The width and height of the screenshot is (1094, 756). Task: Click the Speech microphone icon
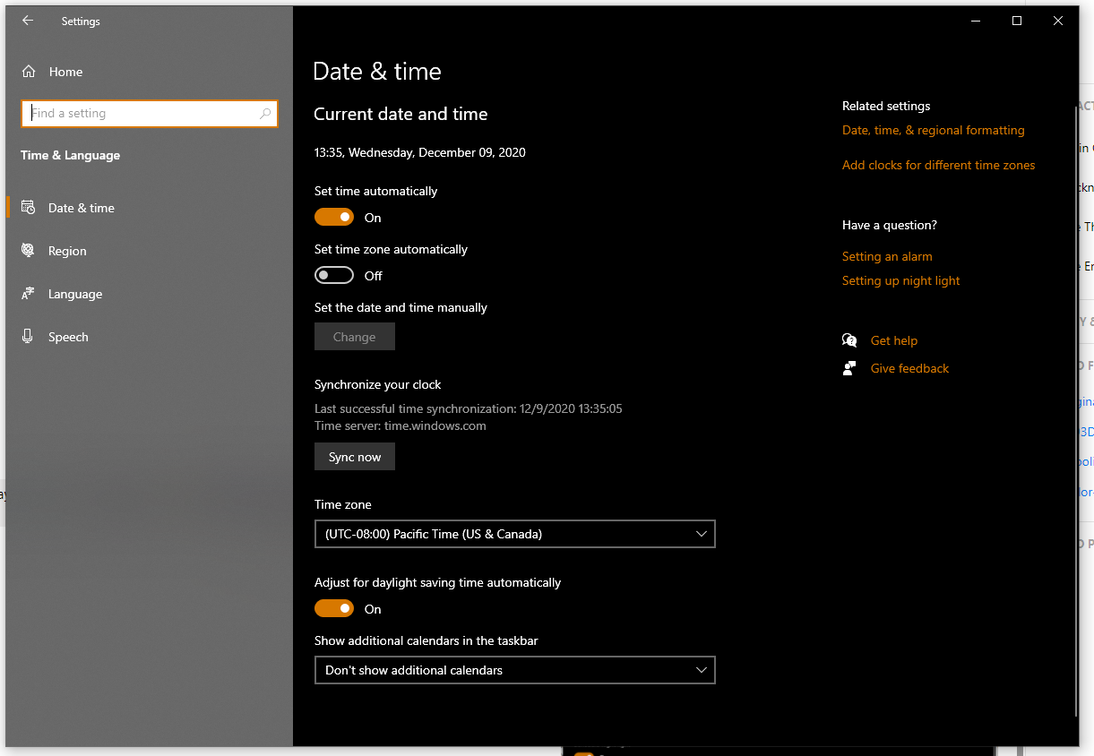[x=29, y=337]
